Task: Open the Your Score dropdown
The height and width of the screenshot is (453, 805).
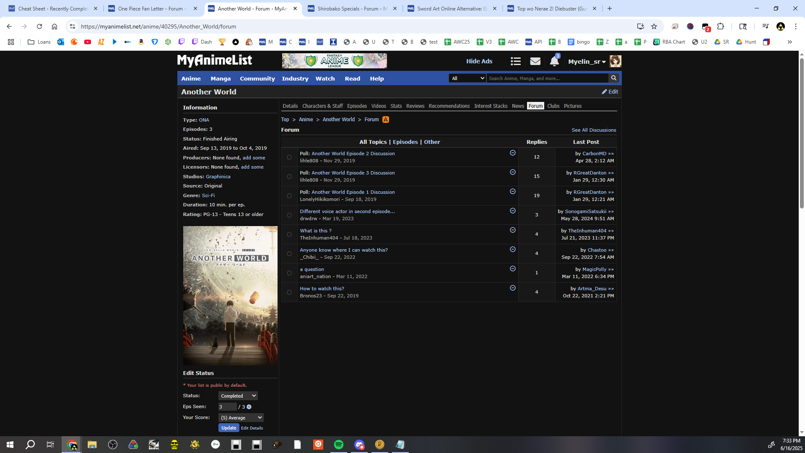Action: tap(241, 418)
